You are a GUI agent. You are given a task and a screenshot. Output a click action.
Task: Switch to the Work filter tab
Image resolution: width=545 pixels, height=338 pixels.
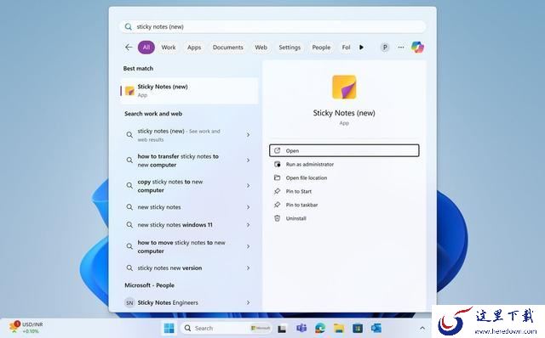[x=169, y=48]
